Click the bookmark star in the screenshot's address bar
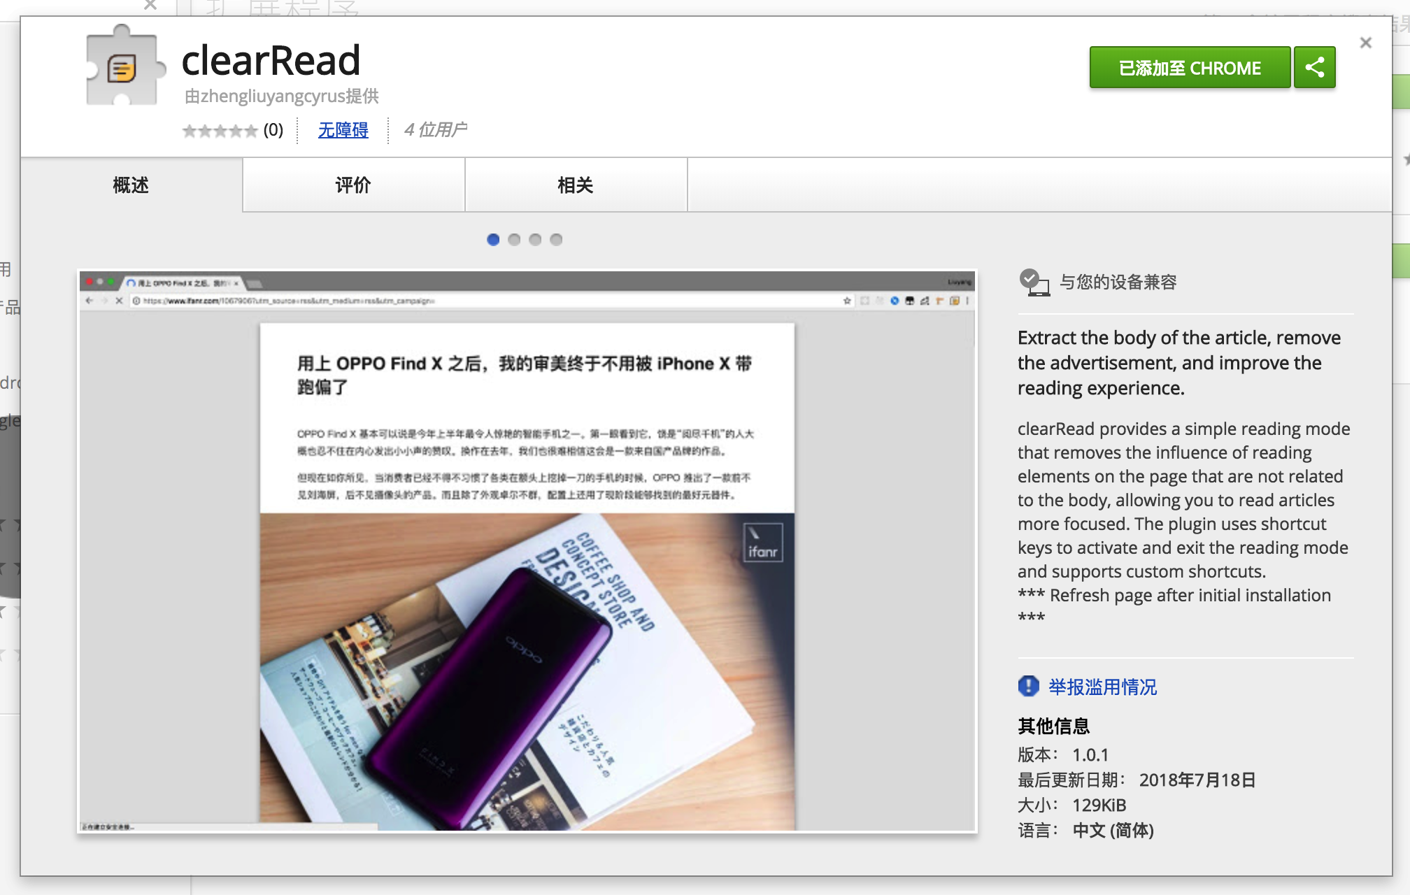Viewport: 1410px width, 895px height. coord(847,301)
